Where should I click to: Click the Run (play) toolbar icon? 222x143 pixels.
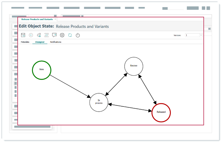(x=31, y=35)
